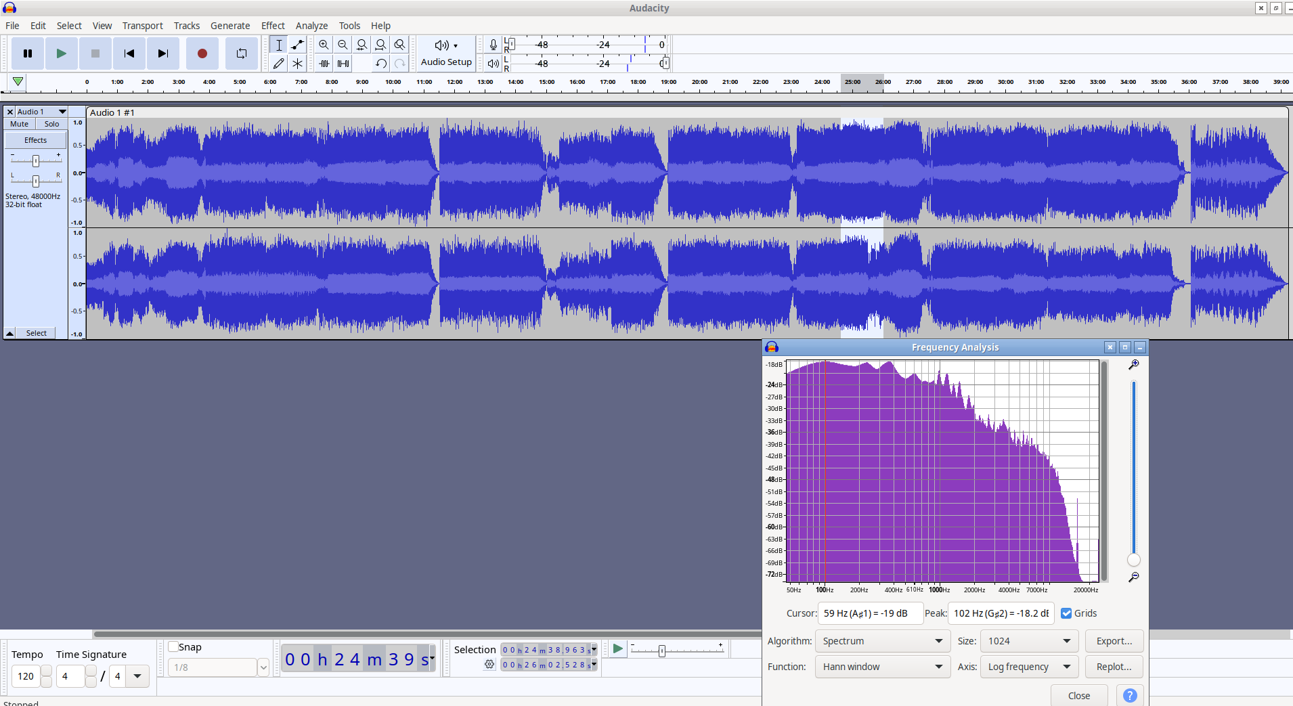Click Frequency Analysis zoom-in magnifier icon
The image size is (1293, 706).
click(x=1134, y=365)
